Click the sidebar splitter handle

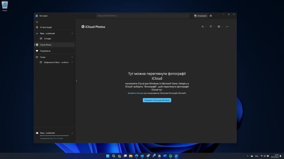[76, 81]
